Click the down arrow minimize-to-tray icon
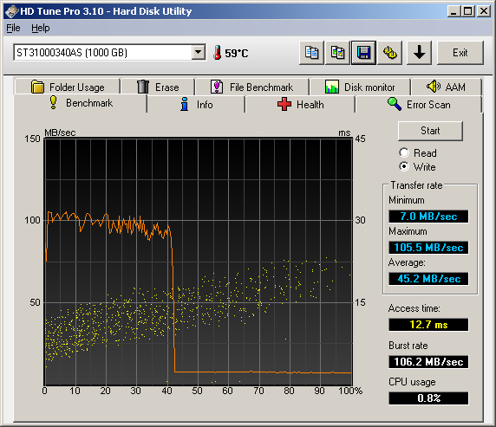Viewport: 496px width, 427px height. [x=419, y=53]
